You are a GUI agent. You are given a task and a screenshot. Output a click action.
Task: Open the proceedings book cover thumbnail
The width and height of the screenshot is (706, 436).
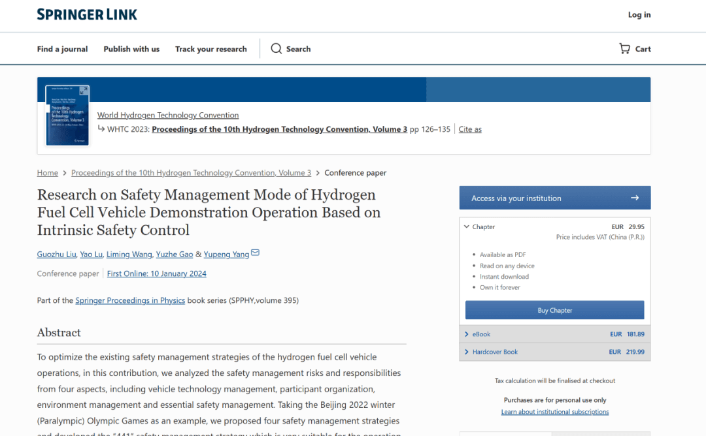coord(67,116)
